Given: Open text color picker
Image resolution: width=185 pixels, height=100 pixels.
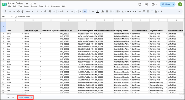Looking at the screenshot, I should tap(97, 11).
